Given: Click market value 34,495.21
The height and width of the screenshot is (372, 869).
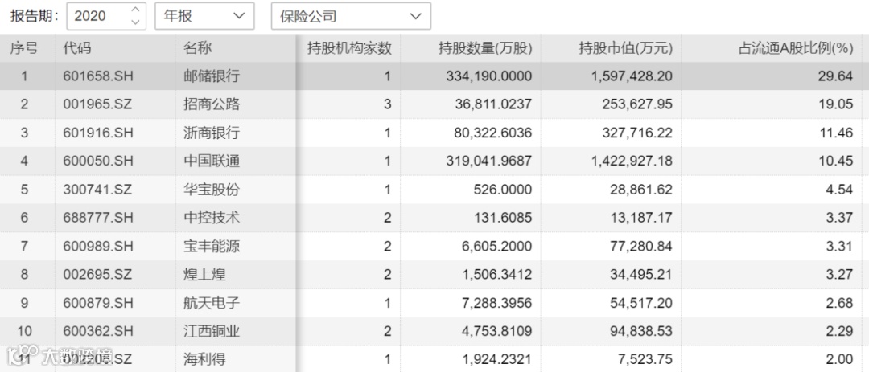Looking at the screenshot, I should (x=641, y=275).
